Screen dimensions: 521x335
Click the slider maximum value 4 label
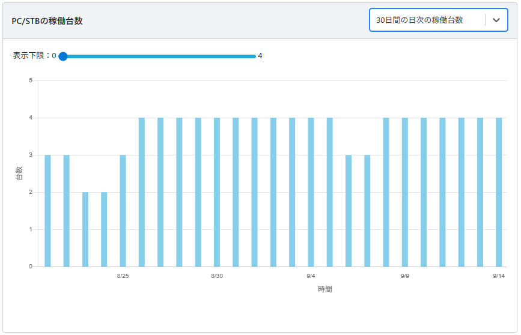(260, 56)
